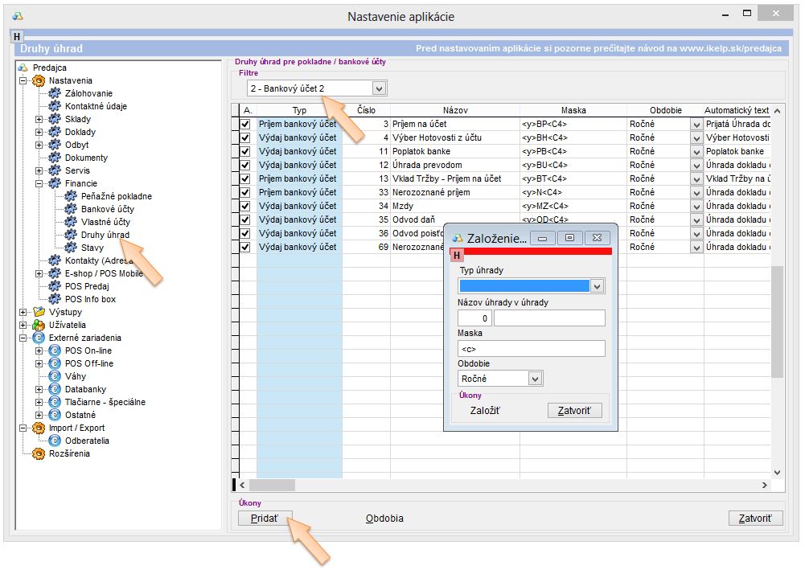
Task: Toggle the Mzdy row checkbox
Action: (245, 207)
